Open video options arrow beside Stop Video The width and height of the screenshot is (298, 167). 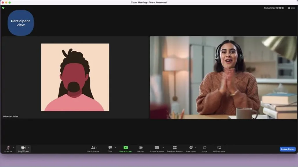29,148
